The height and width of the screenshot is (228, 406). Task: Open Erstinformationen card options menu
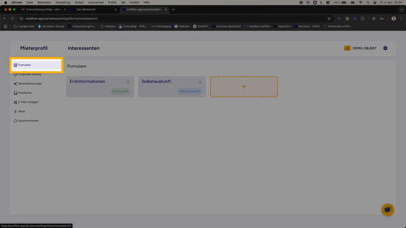[x=128, y=82]
